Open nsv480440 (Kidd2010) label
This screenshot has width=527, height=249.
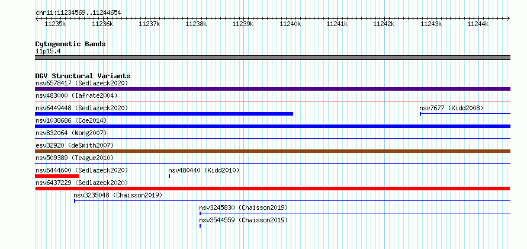coord(204,170)
